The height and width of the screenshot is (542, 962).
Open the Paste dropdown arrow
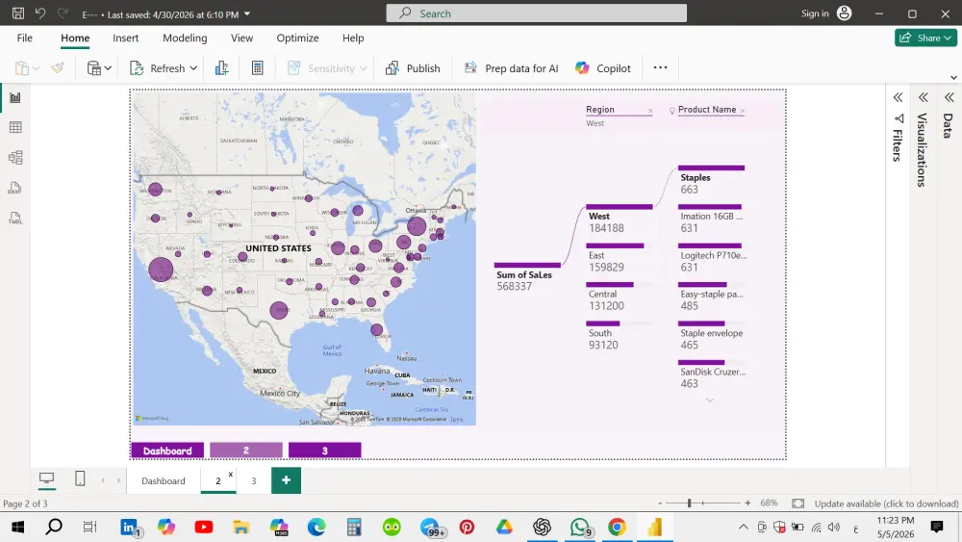pos(36,68)
